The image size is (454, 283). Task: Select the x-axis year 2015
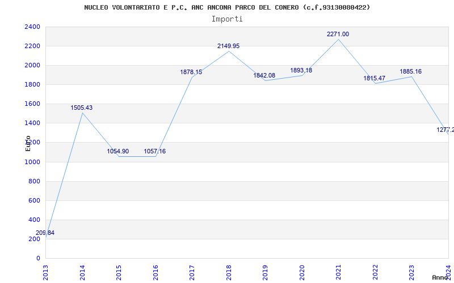click(119, 272)
